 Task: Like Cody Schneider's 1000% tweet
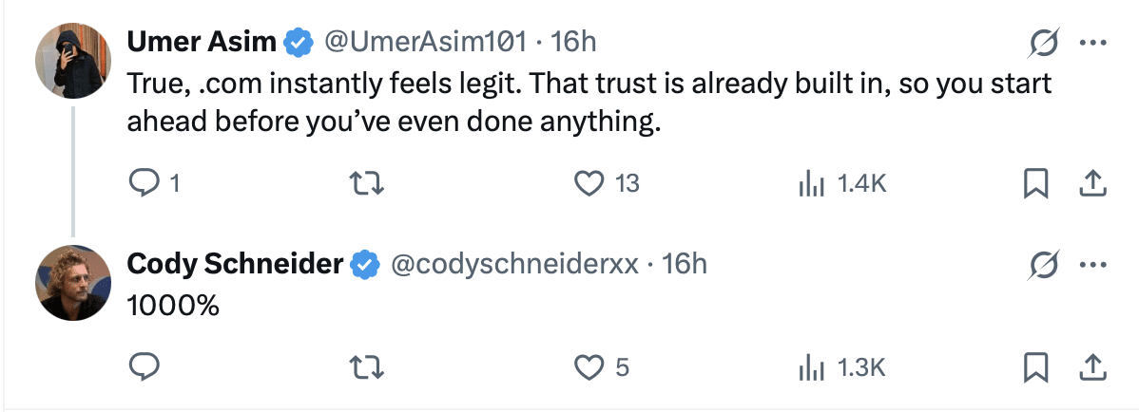point(590,366)
